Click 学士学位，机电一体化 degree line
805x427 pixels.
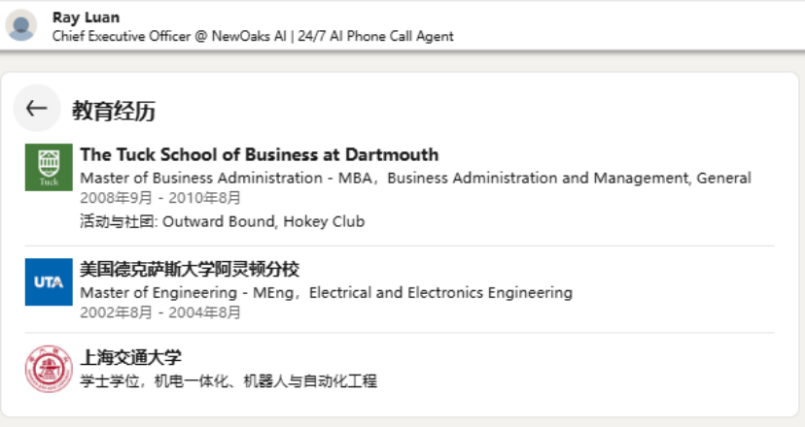coord(228,381)
